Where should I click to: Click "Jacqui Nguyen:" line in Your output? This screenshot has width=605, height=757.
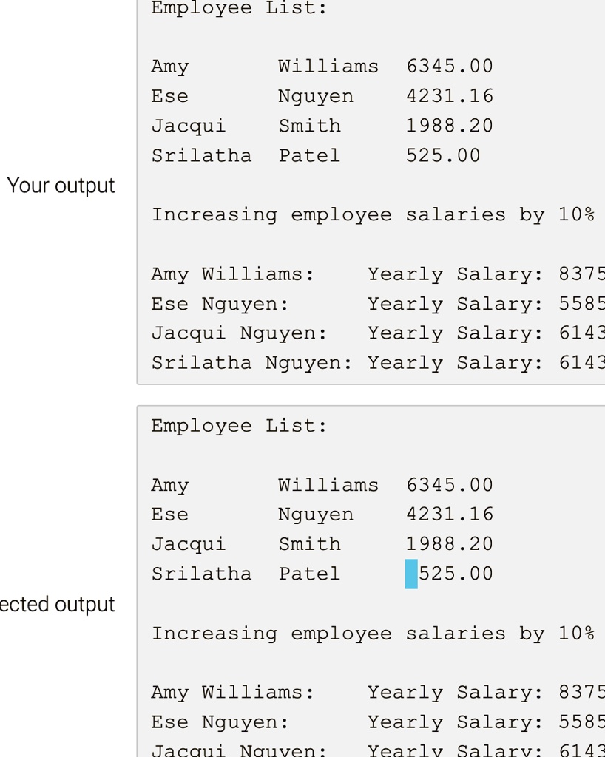(378, 333)
